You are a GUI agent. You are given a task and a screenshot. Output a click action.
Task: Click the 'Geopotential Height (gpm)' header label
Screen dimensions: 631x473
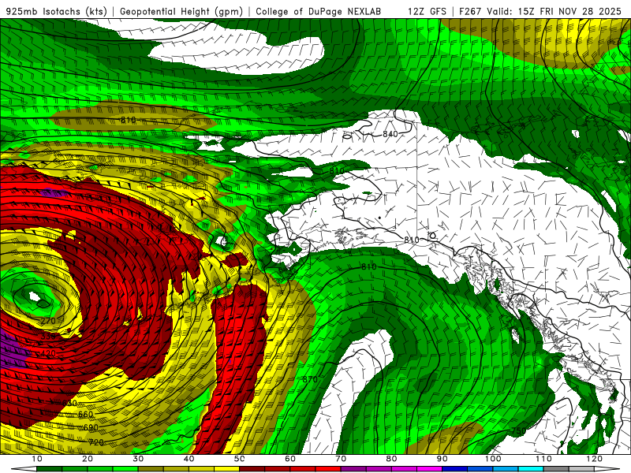[x=181, y=11]
